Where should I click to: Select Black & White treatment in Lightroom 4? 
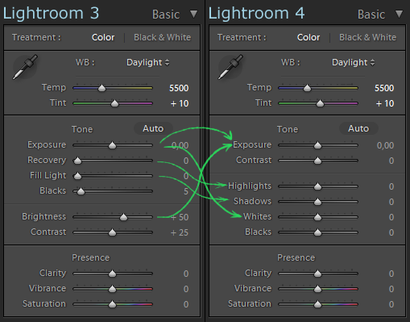(x=367, y=37)
